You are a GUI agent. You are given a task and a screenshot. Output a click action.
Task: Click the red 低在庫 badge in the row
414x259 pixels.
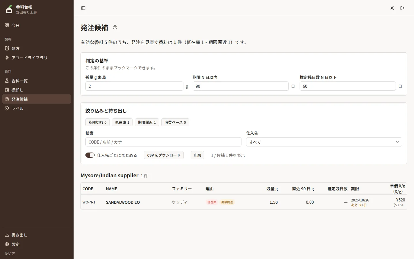(x=212, y=202)
